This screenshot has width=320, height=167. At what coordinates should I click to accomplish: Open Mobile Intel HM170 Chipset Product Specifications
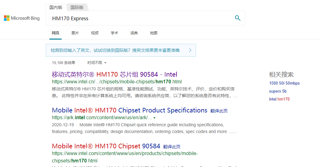[129, 110]
